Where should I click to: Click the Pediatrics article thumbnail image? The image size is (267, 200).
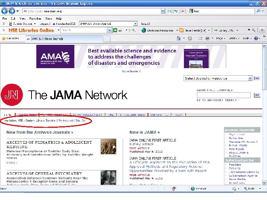click(108, 146)
